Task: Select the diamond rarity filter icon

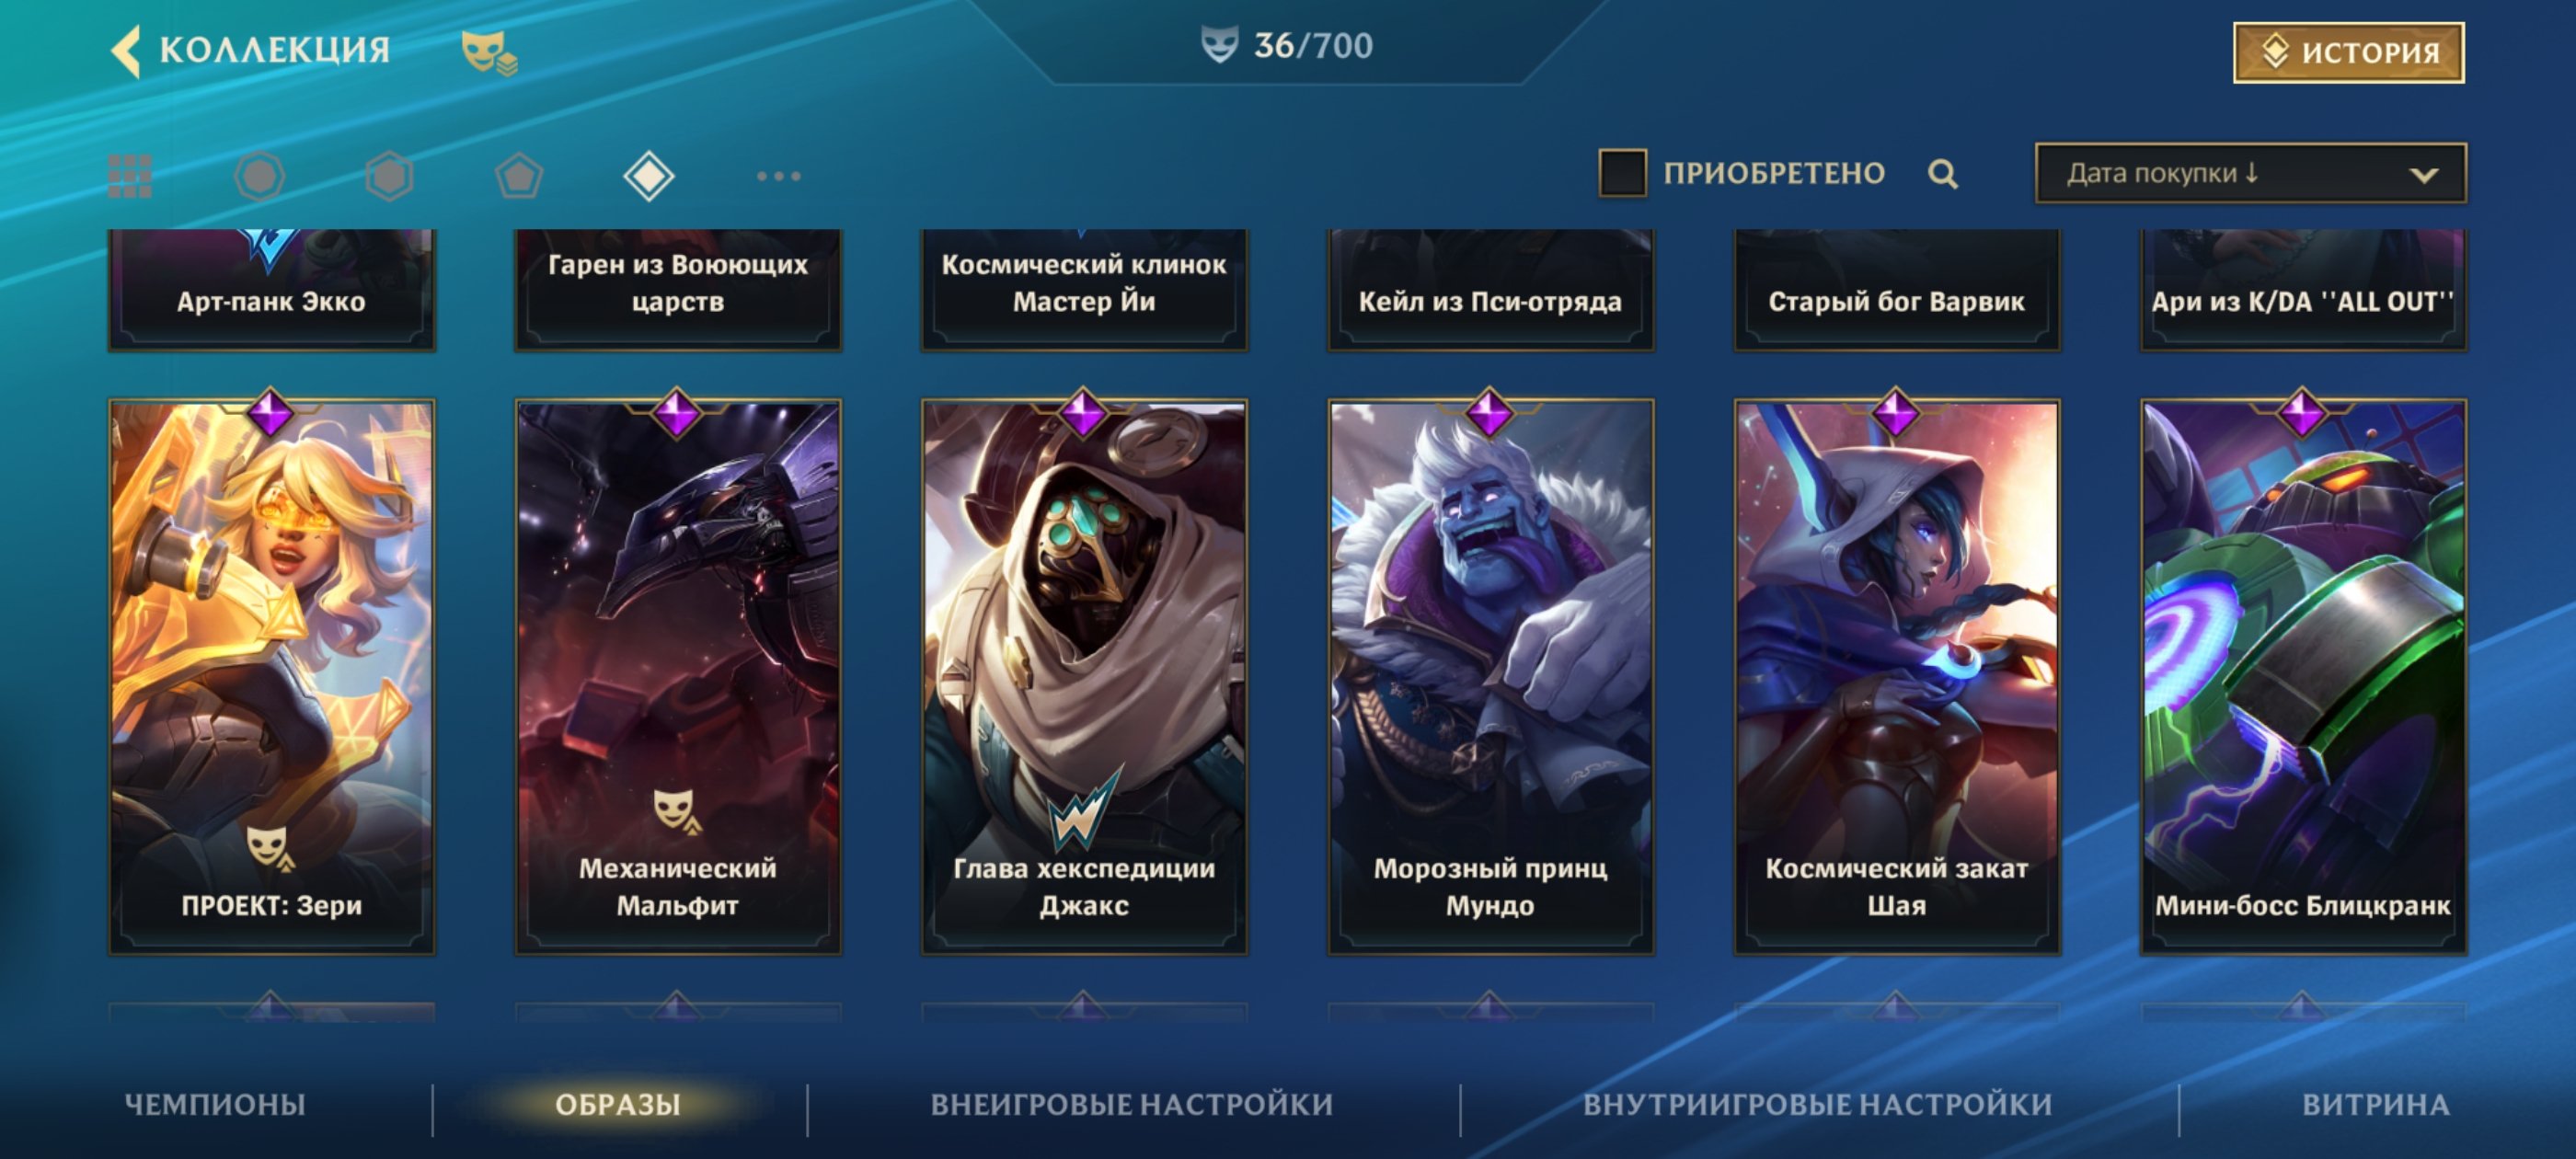Action: [x=649, y=176]
